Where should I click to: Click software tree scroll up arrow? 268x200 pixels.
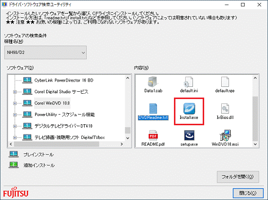pos(128,78)
